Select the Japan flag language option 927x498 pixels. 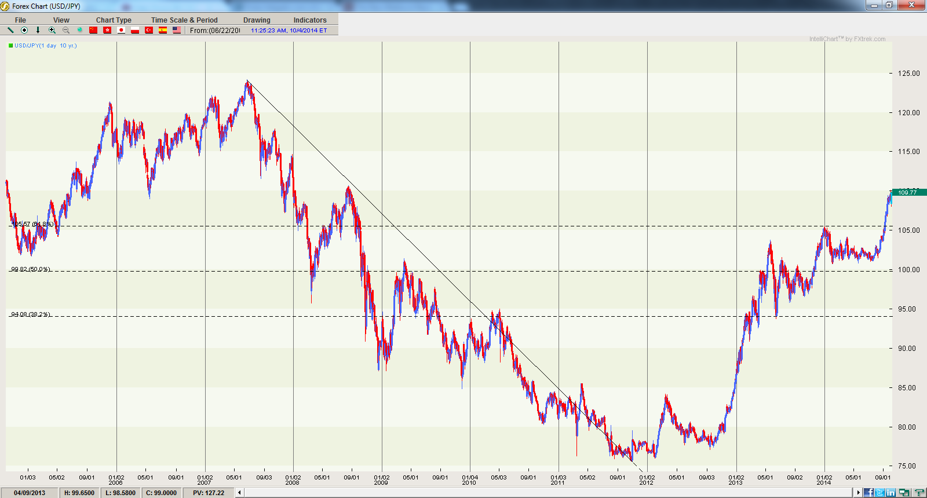pos(121,30)
